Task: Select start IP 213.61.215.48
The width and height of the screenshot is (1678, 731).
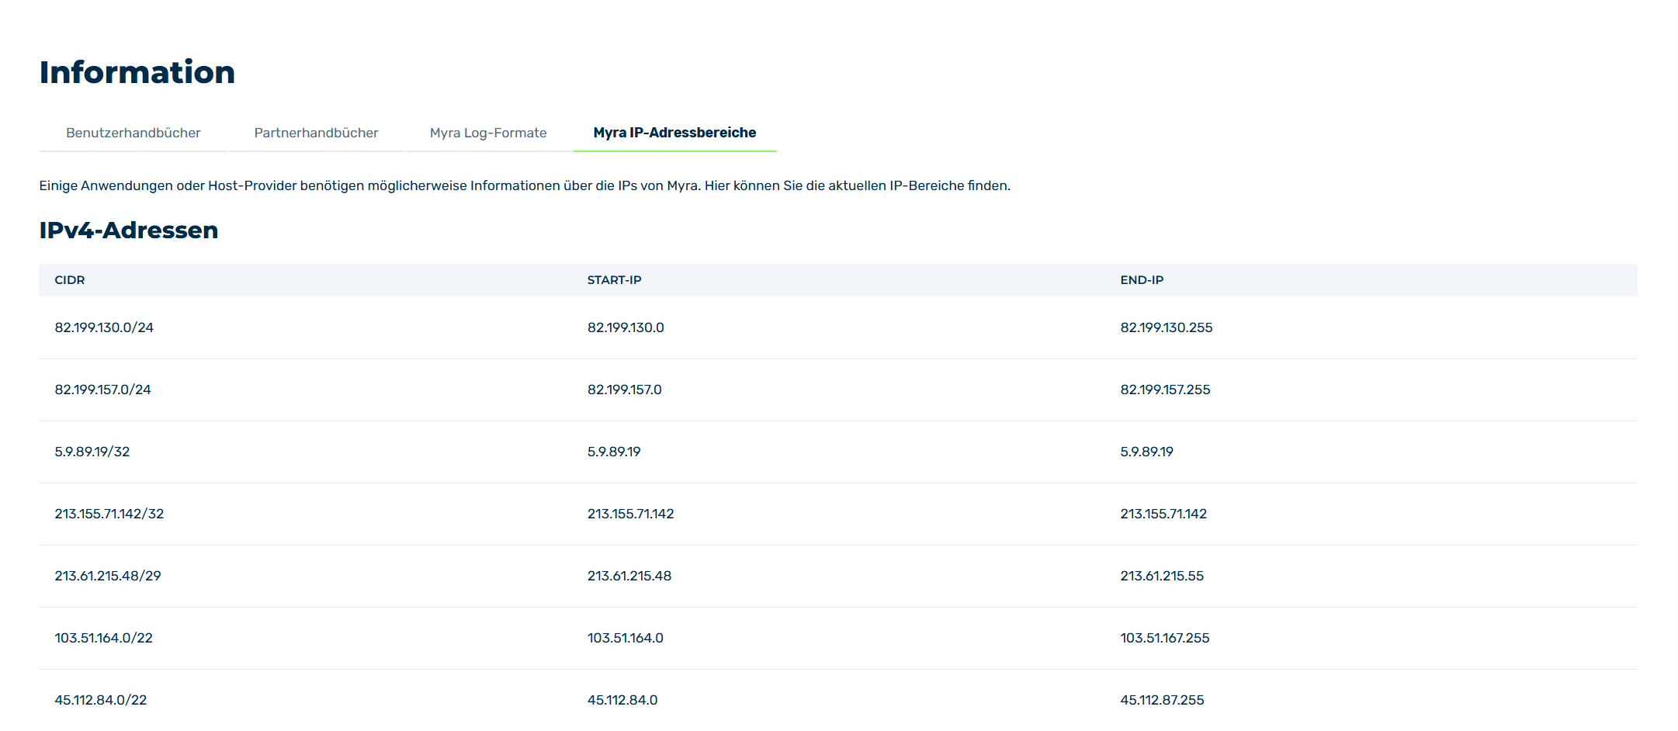Action: click(629, 576)
